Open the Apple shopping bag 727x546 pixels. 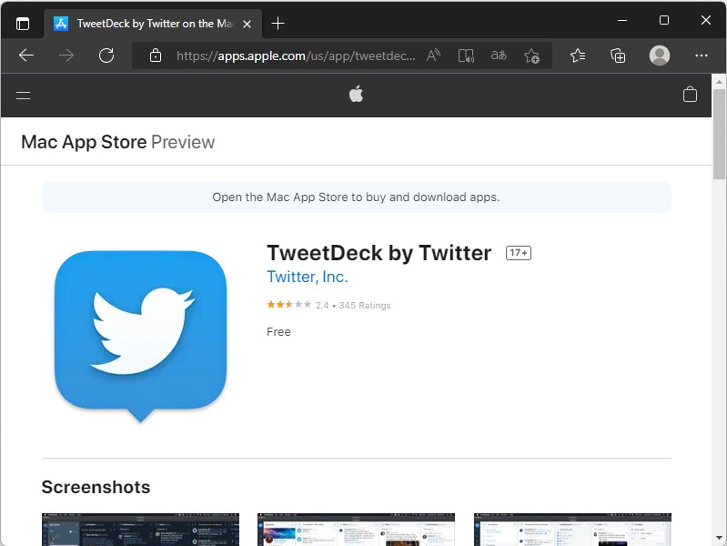tap(690, 94)
